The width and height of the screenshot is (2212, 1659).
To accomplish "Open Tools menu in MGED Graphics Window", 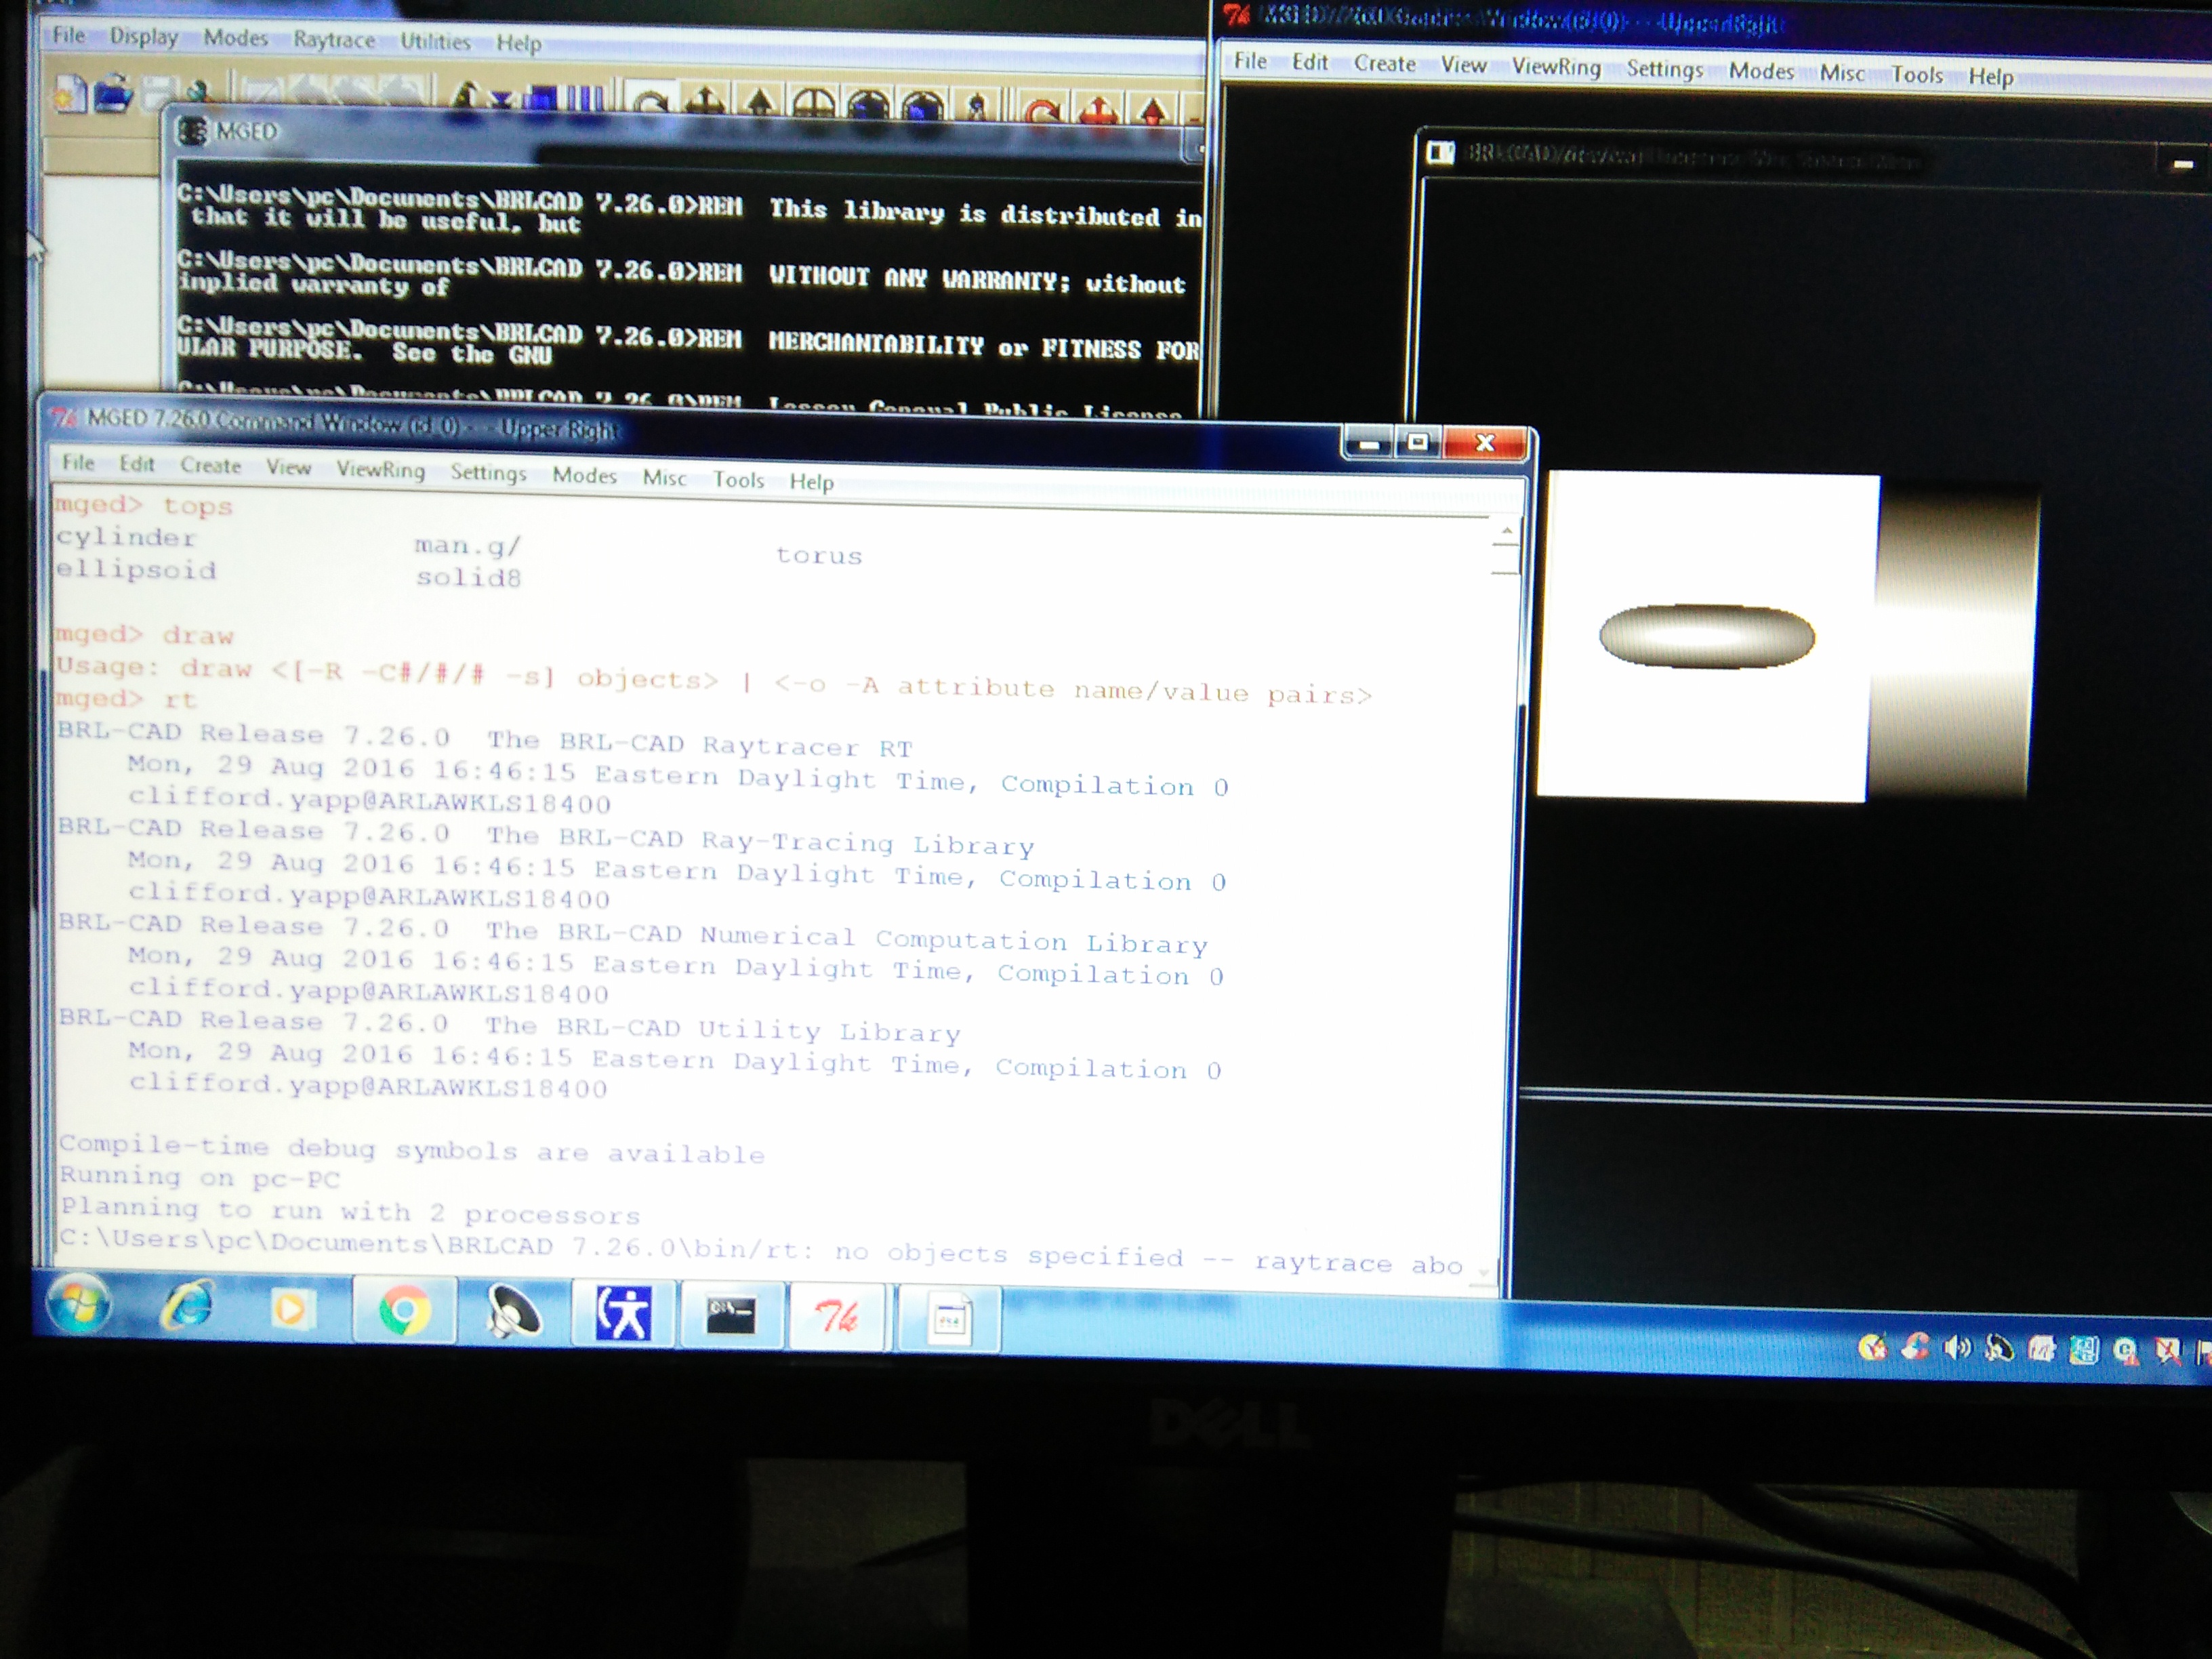I will click(x=1917, y=75).
